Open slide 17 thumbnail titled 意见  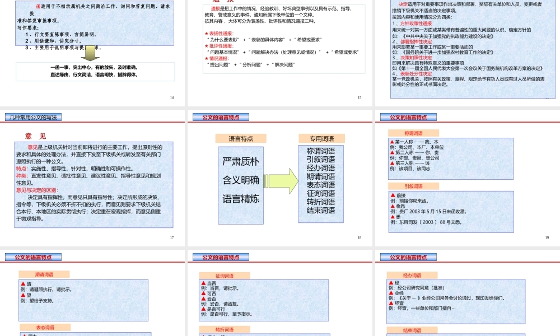(92, 178)
